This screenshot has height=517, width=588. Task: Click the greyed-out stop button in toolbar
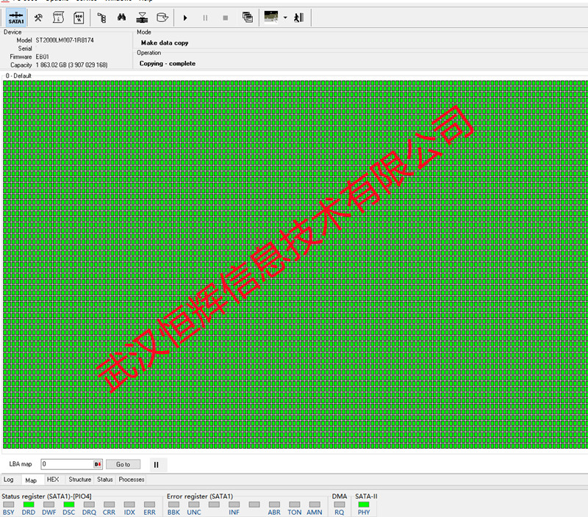point(226,18)
